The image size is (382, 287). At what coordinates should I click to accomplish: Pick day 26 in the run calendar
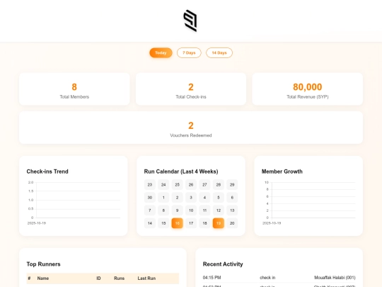pos(191,184)
